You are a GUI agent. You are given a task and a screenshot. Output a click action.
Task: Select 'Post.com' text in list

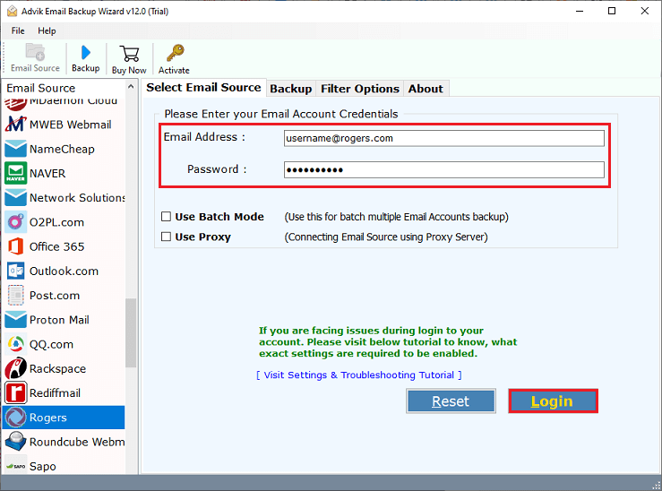55,295
